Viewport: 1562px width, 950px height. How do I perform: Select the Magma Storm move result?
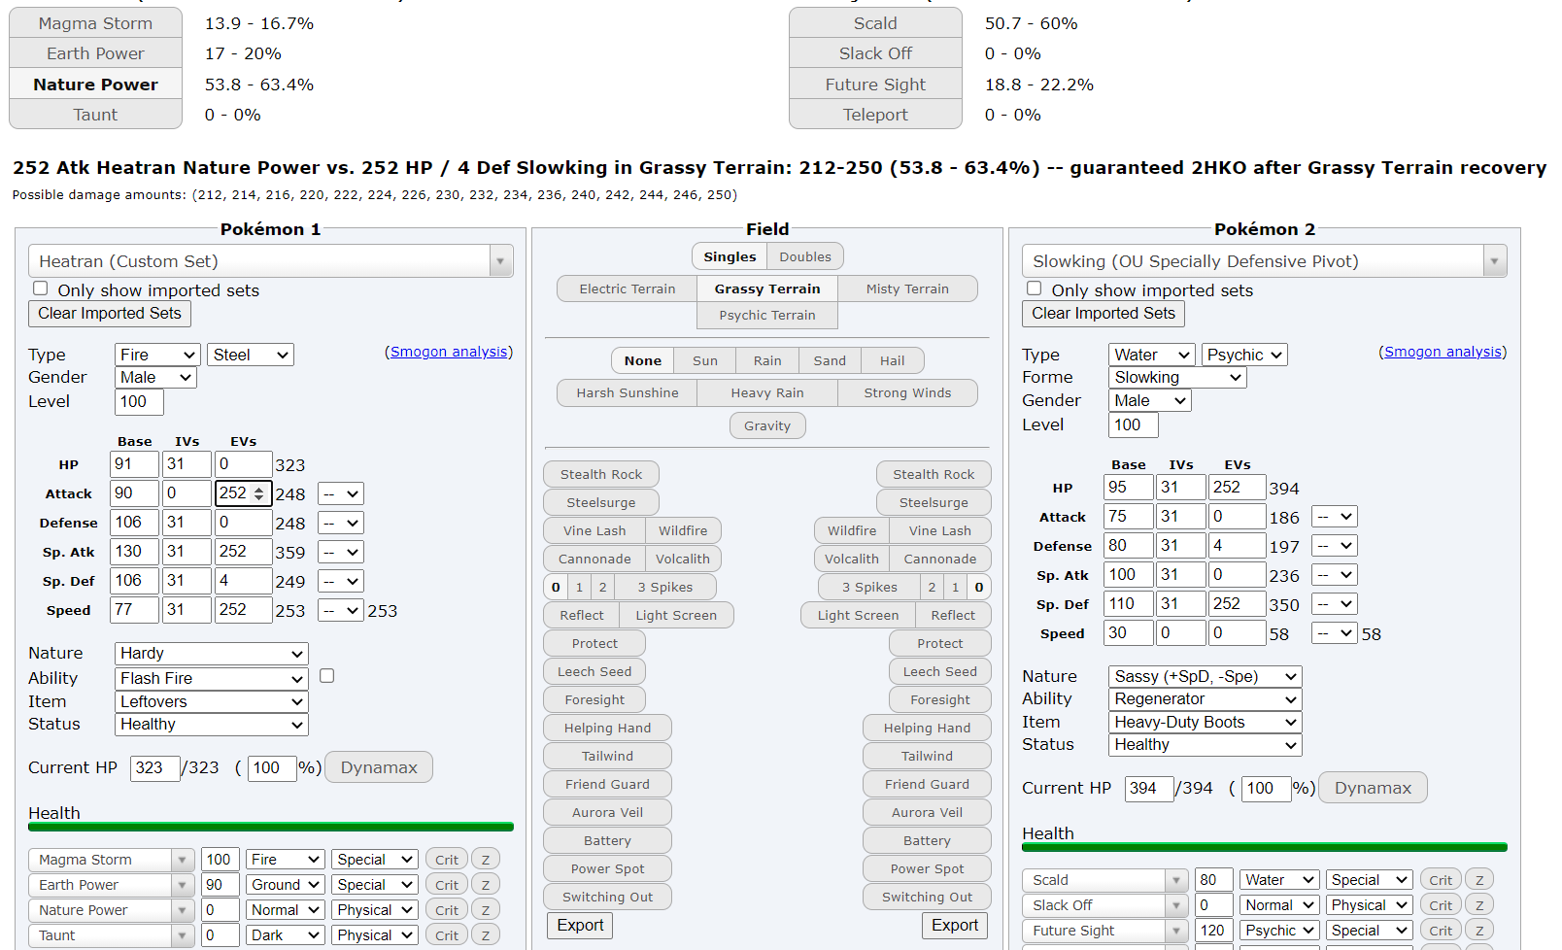(x=95, y=23)
